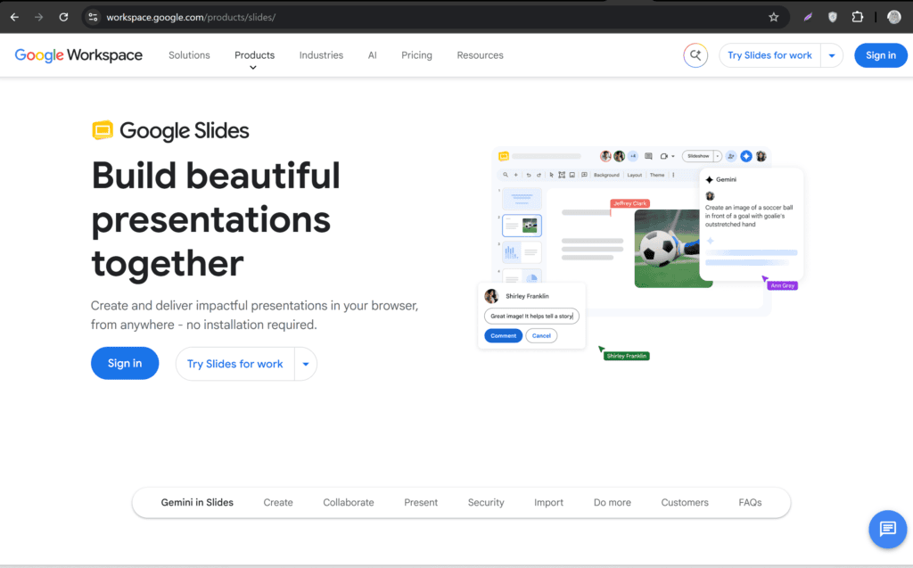Go back to the previous page
This screenshot has width=913, height=568.
[14, 18]
